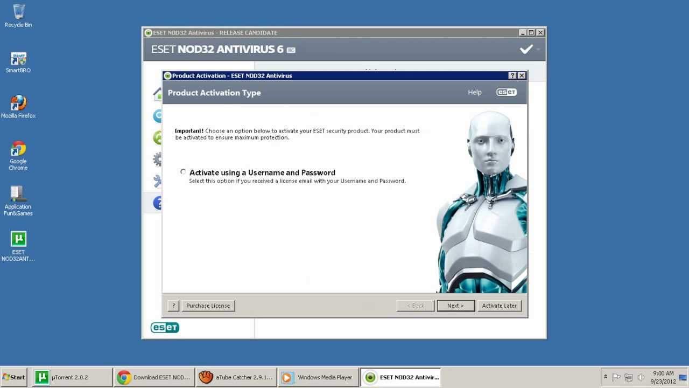Switch to aTube Catcher taskbar item
This screenshot has width=689, height=388.
[x=237, y=377]
